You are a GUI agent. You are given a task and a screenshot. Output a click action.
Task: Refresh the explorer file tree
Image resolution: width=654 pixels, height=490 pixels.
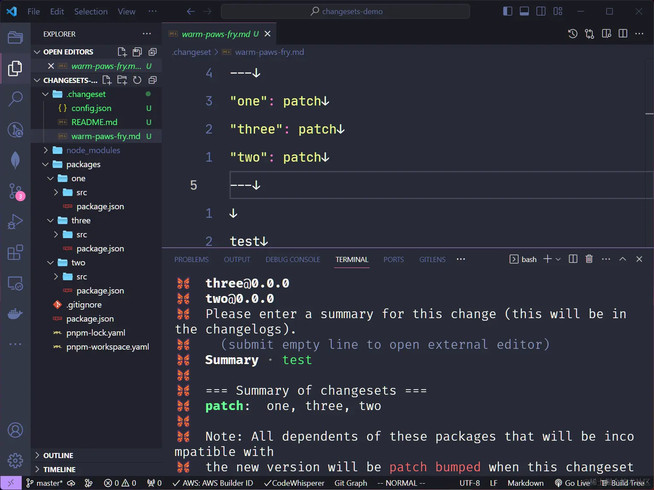(137, 80)
